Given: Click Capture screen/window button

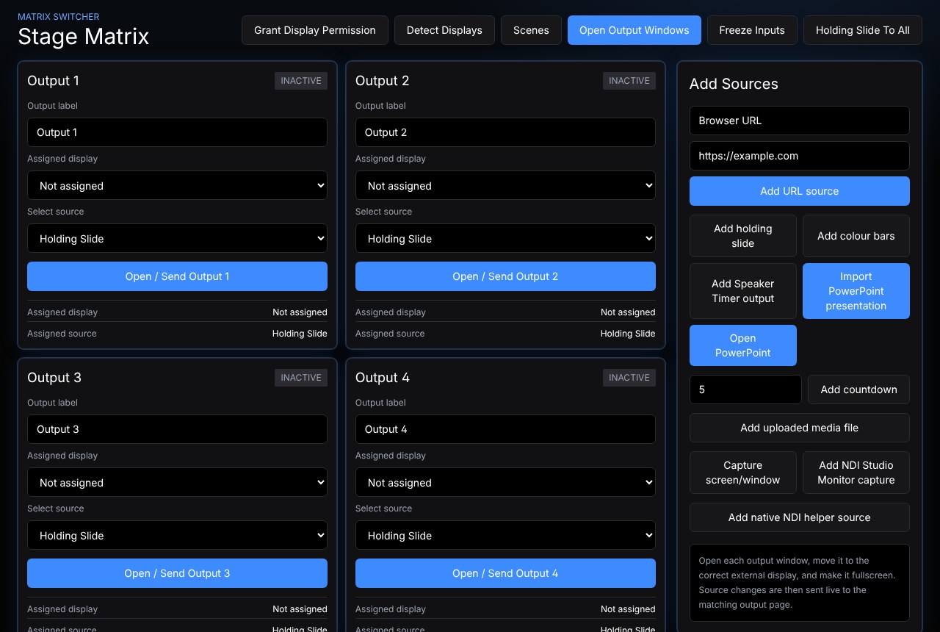Looking at the screenshot, I should (743, 473).
